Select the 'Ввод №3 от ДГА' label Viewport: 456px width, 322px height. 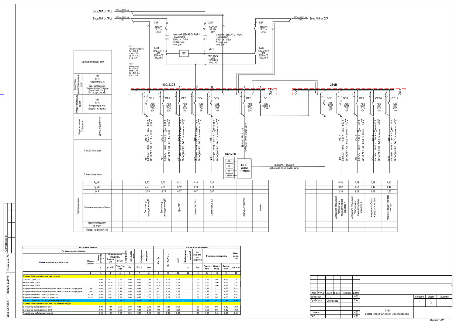click(x=319, y=19)
